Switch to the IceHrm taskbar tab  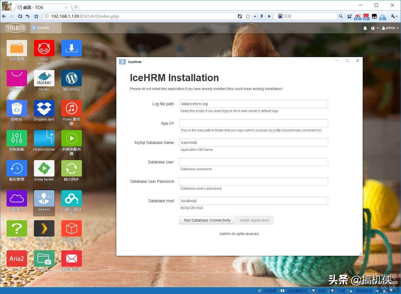click(46, 28)
